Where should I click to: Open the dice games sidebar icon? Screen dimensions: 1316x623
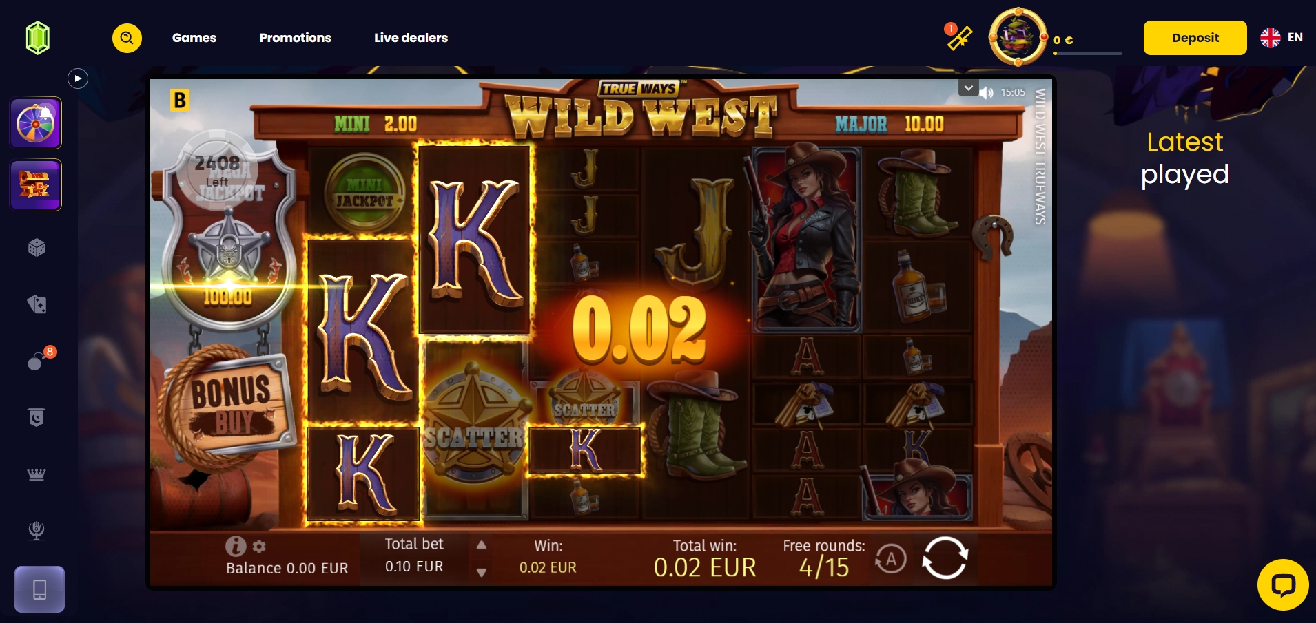point(37,248)
